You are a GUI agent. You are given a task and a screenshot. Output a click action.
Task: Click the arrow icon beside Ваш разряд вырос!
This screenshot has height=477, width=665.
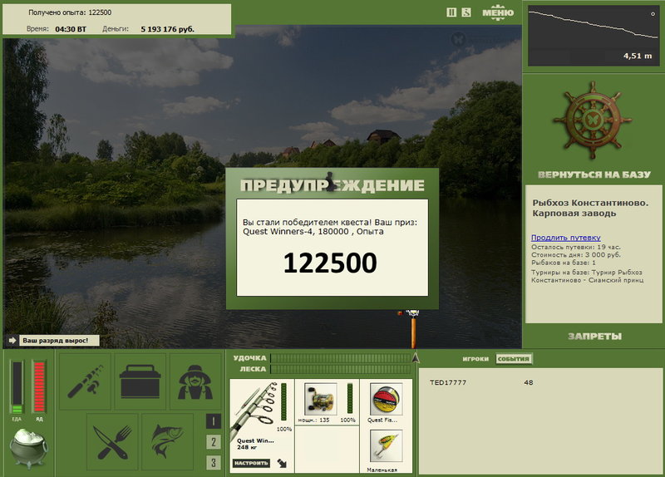click(x=12, y=341)
